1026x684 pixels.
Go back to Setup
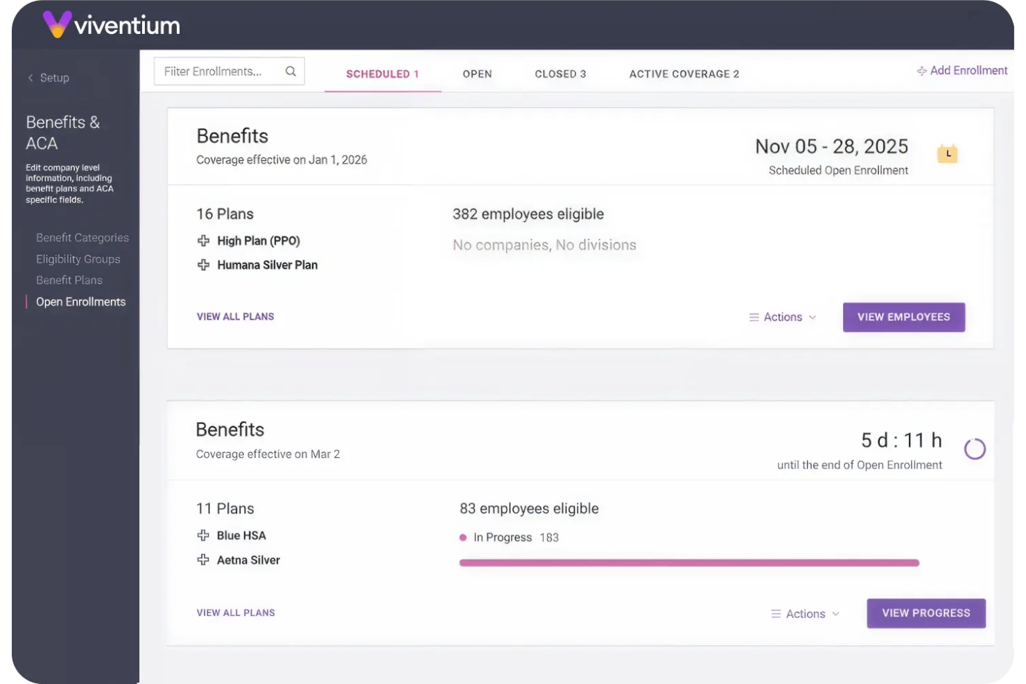tap(49, 78)
